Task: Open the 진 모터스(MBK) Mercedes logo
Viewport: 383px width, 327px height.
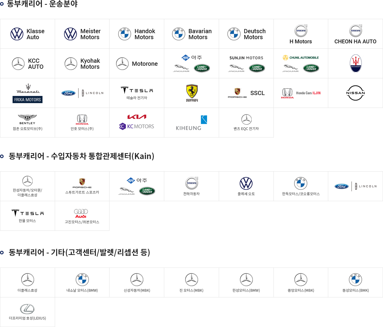Action: point(192,280)
